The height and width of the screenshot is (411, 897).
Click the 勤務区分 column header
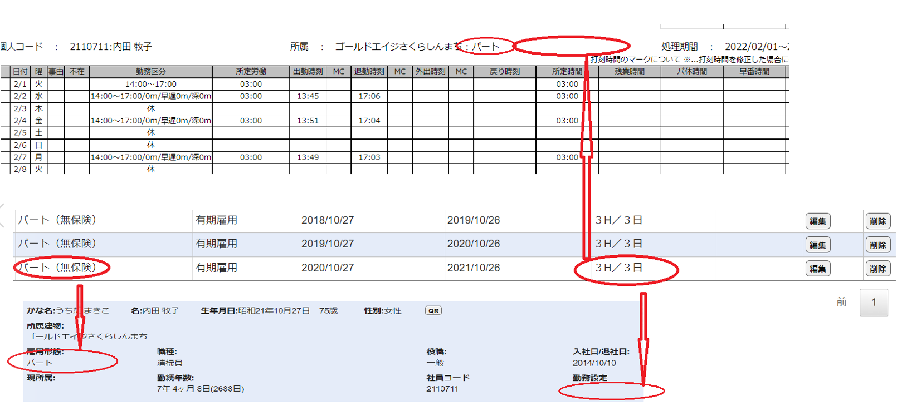click(150, 72)
